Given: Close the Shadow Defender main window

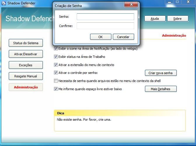Looking at the screenshot, I should (188, 2).
